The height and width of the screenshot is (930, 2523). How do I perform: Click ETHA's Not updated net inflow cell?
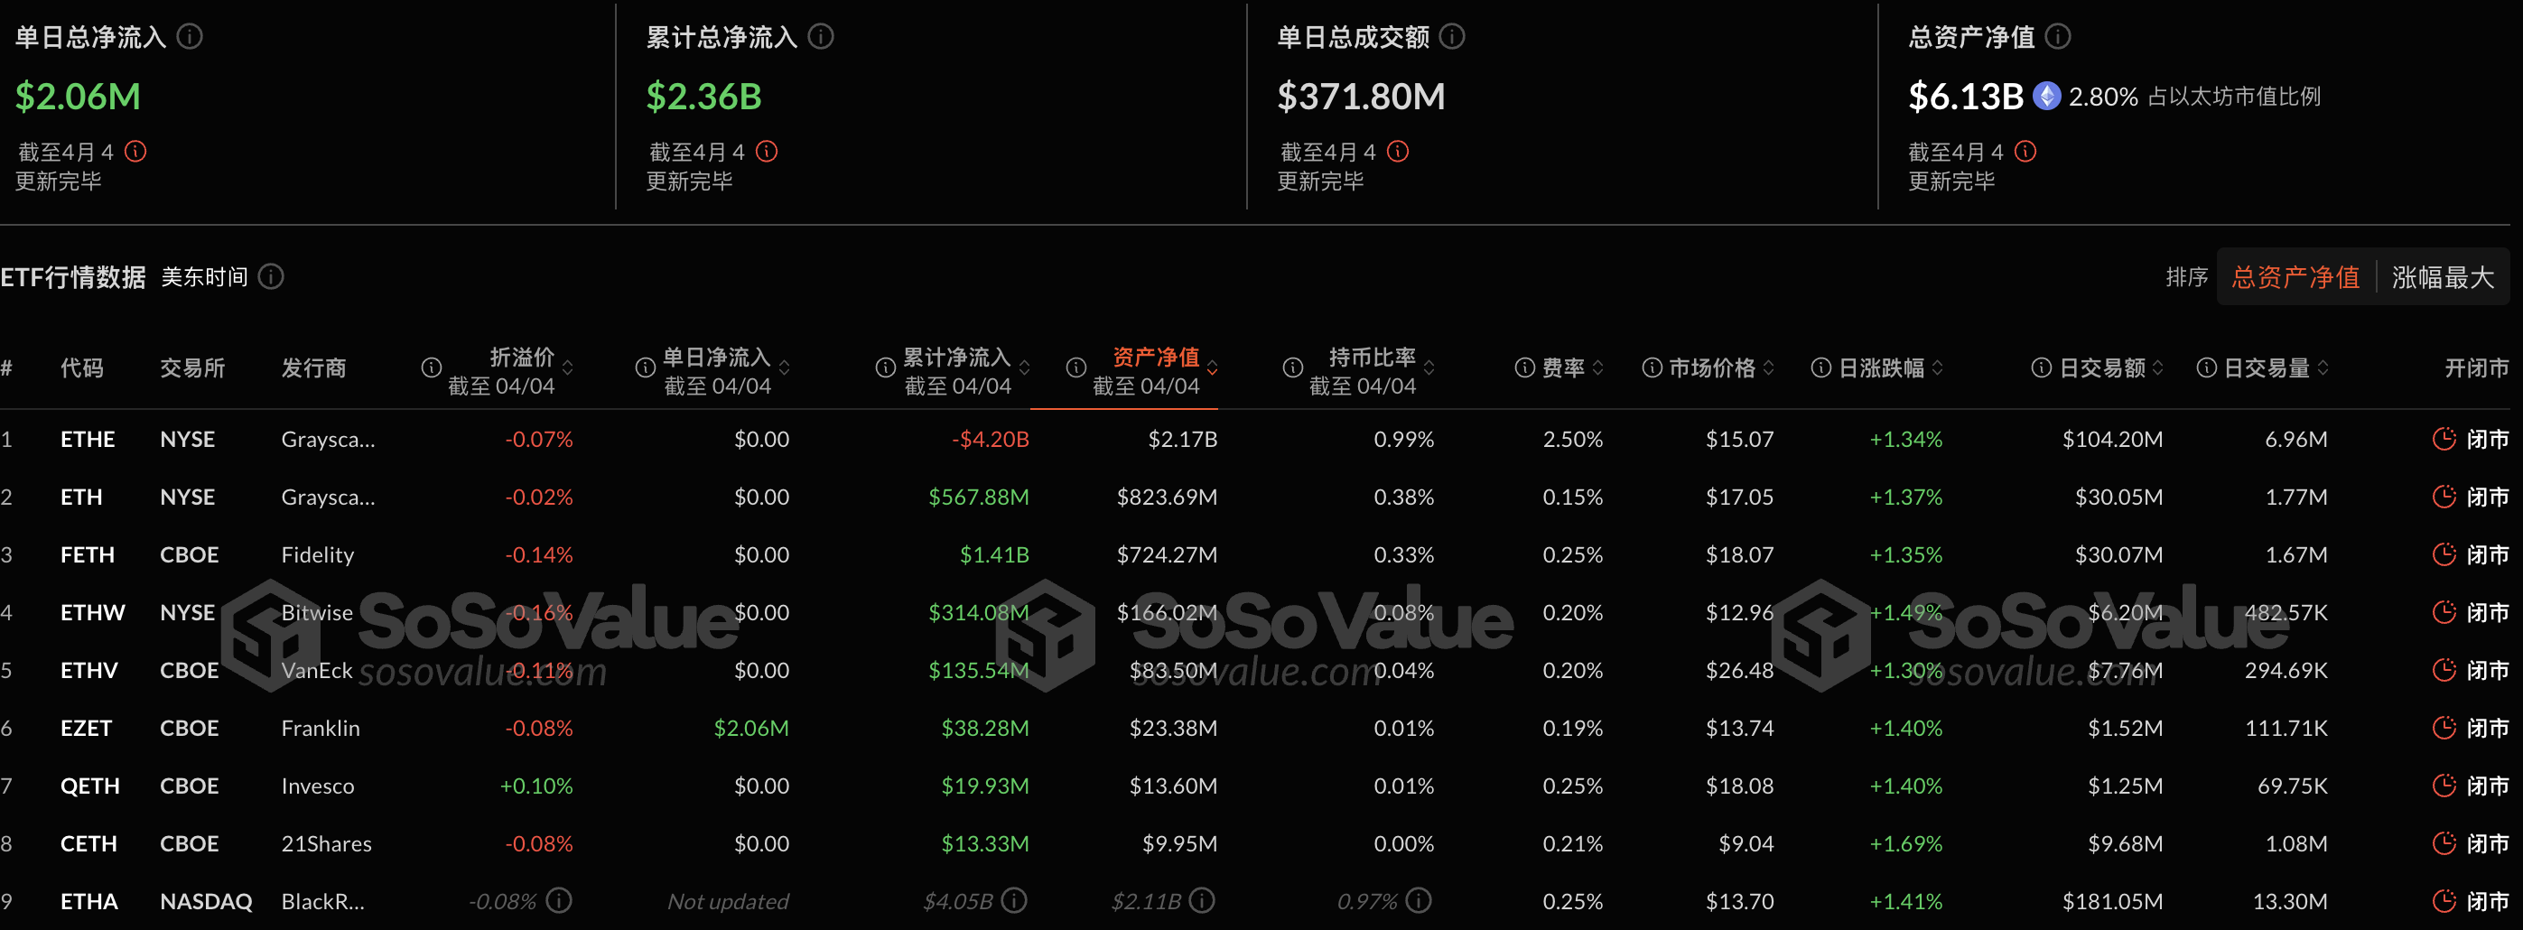click(x=727, y=902)
